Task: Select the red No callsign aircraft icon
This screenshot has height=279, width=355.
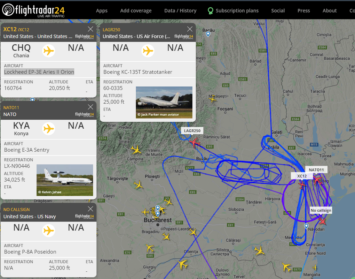Action: 322,220
